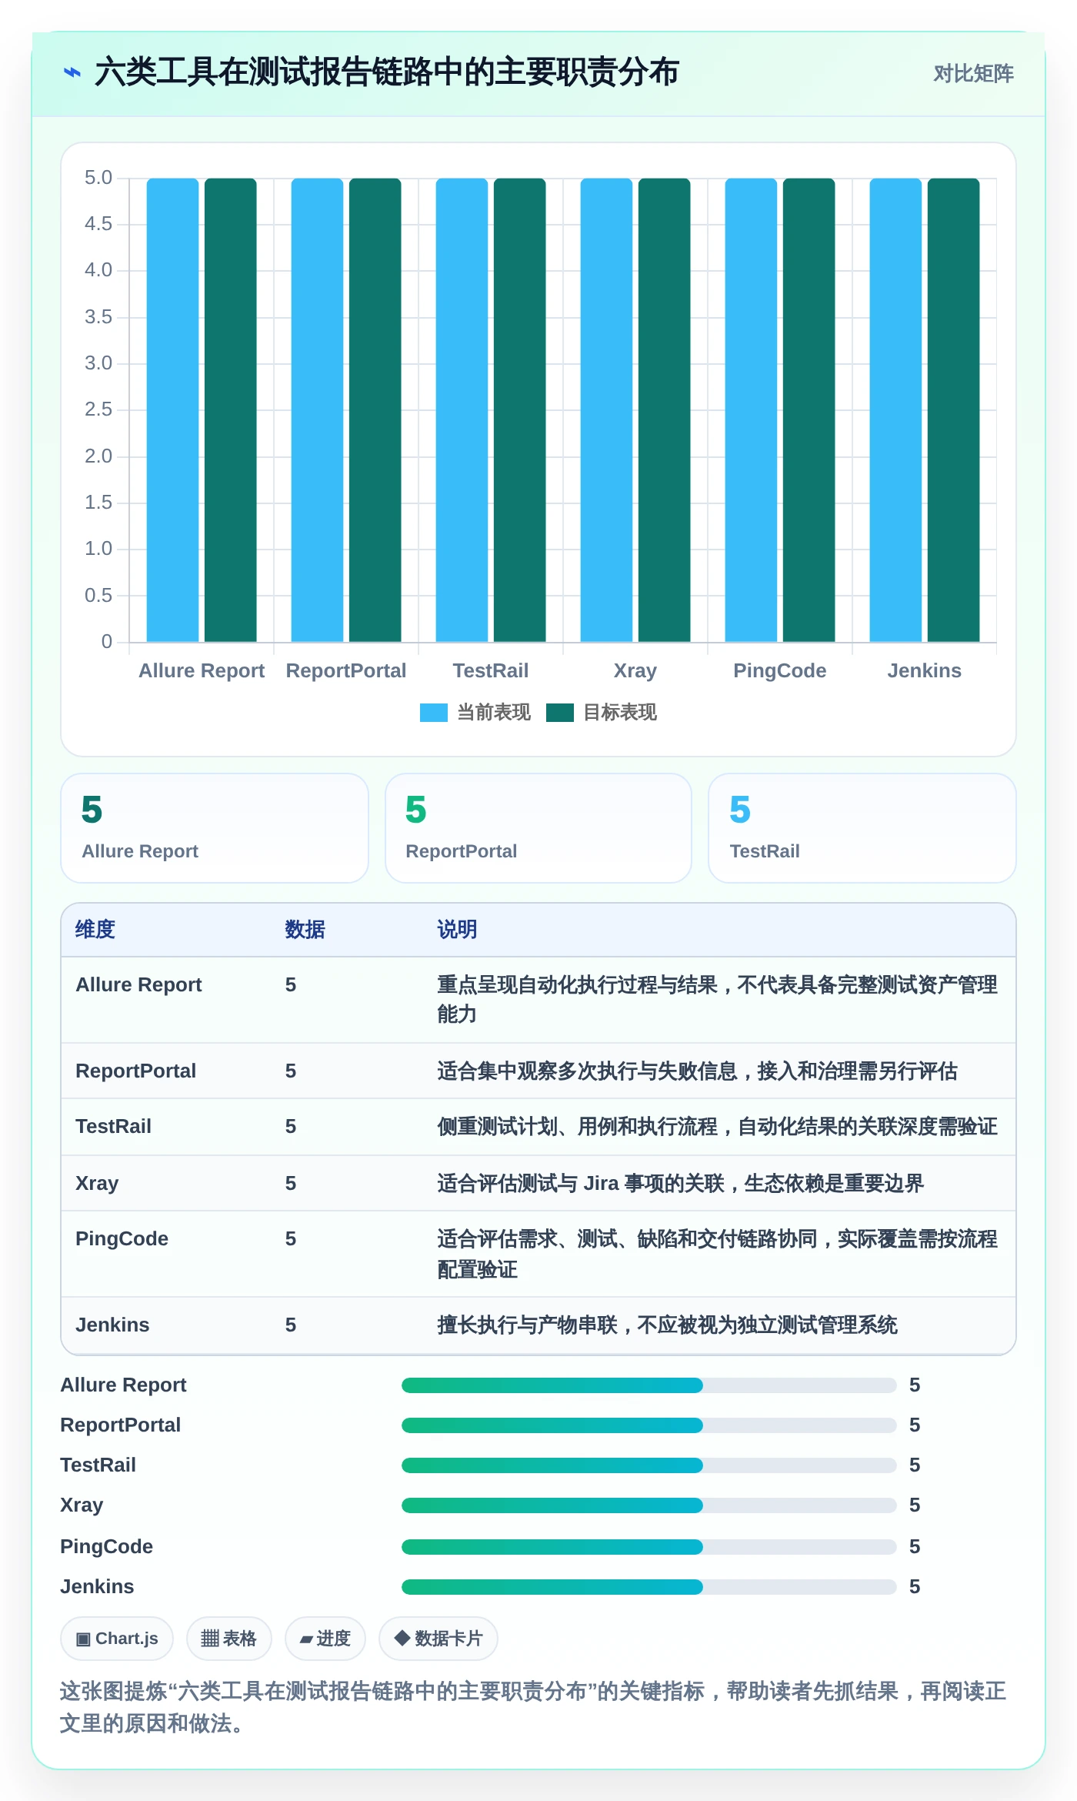Screen dimensions: 1077x1801
Task: Click the Allure Report table row name
Action: (138, 985)
